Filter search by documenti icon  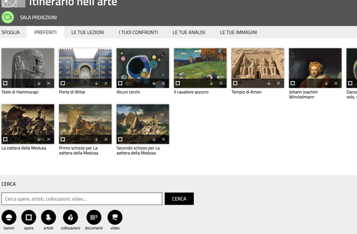(x=93, y=217)
